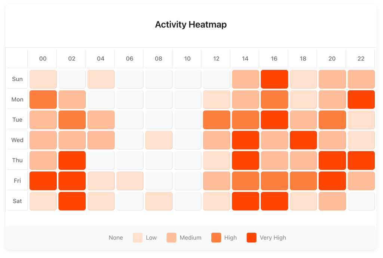Select the Saturday 22:00 empty cell
The image size is (383, 258).
(361, 201)
